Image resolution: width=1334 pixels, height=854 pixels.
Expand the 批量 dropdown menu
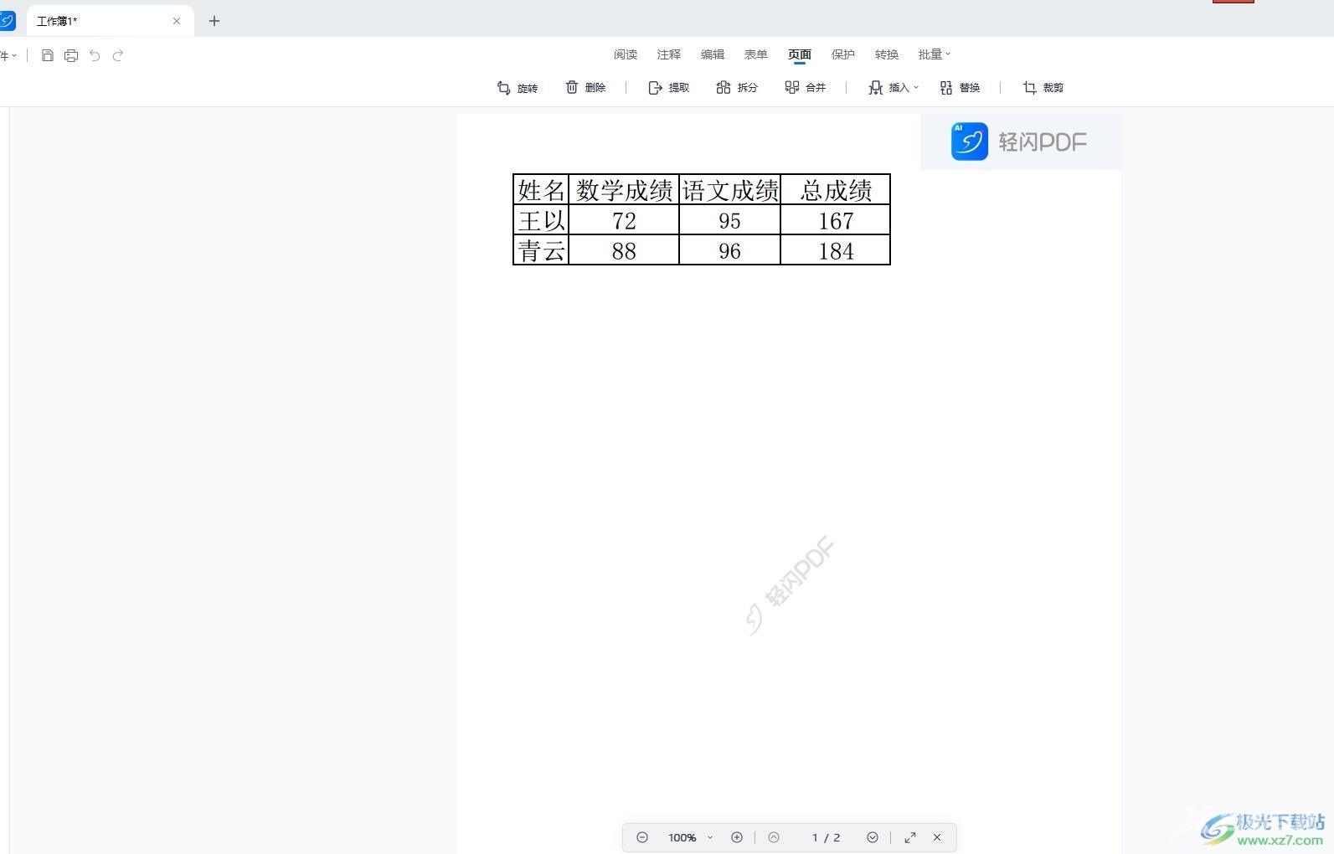pos(935,54)
